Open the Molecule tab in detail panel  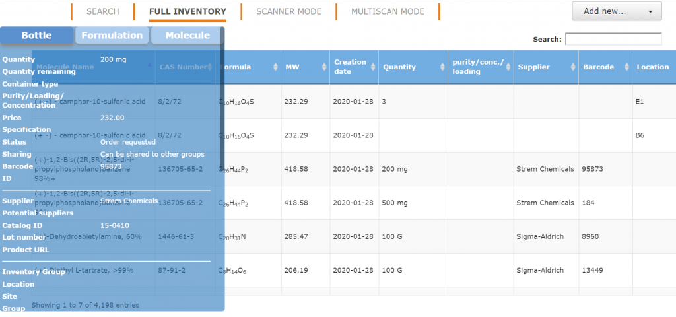point(187,36)
